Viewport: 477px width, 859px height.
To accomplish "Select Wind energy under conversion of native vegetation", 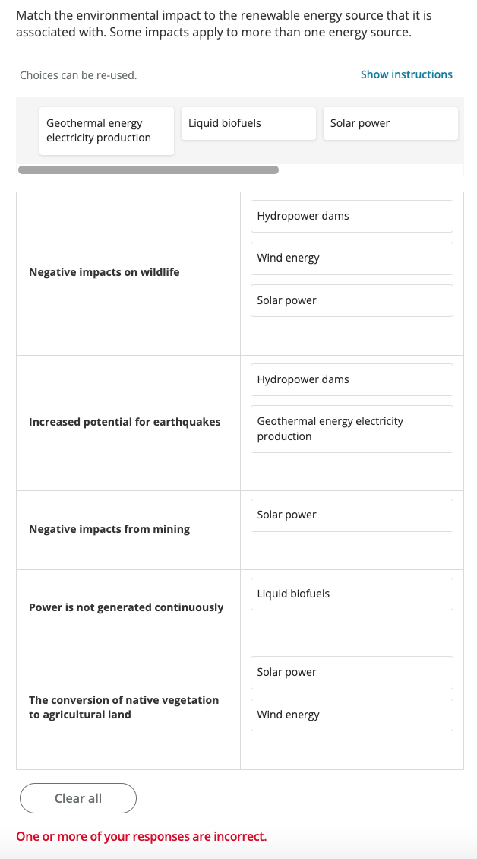I will point(351,715).
